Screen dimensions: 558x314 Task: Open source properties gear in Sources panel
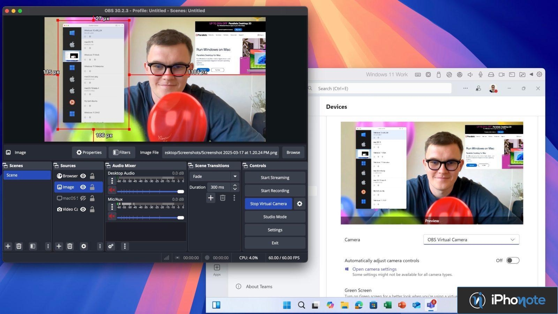84,246
